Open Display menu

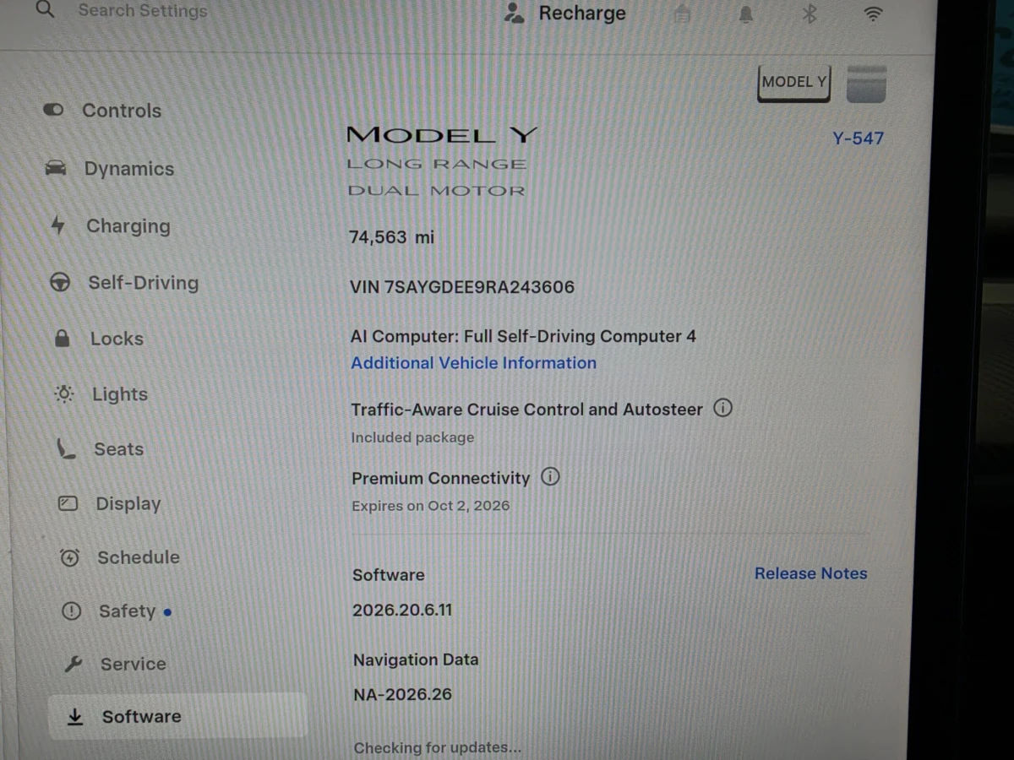click(x=128, y=504)
